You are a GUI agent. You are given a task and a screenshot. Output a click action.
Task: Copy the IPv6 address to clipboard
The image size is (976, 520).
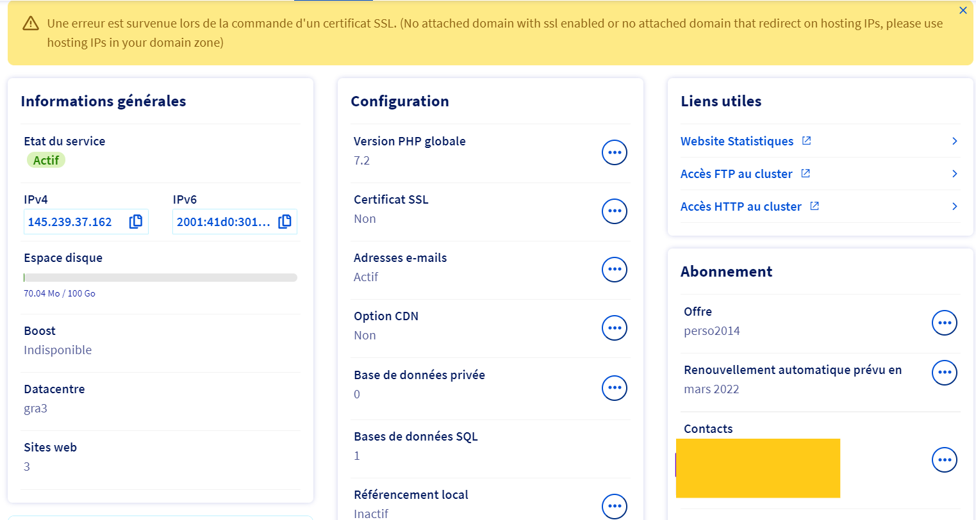pos(285,222)
